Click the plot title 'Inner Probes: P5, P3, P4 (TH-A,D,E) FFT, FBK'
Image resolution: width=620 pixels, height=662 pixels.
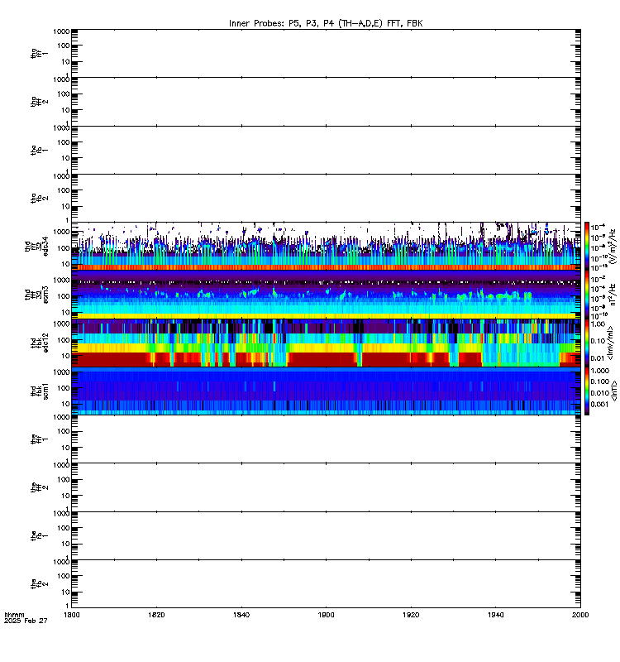(326, 23)
